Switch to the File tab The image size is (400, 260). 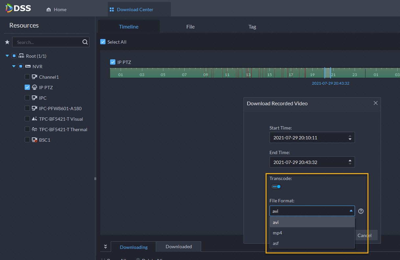190,27
